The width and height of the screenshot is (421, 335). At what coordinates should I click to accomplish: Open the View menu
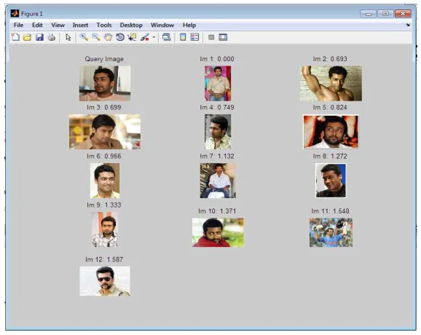[x=58, y=25]
